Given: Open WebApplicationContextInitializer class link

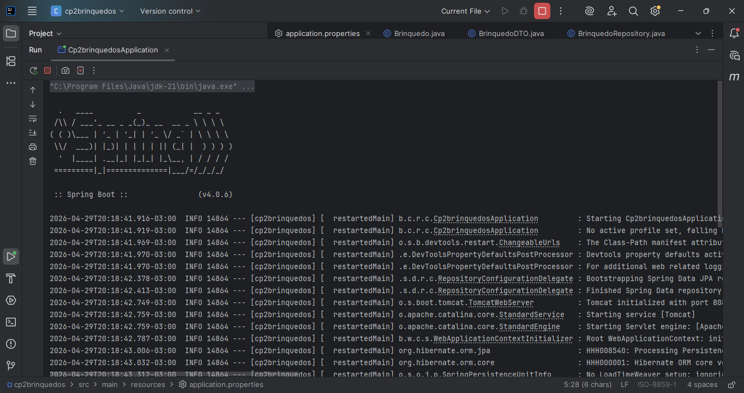Looking at the screenshot, I should coord(503,338).
